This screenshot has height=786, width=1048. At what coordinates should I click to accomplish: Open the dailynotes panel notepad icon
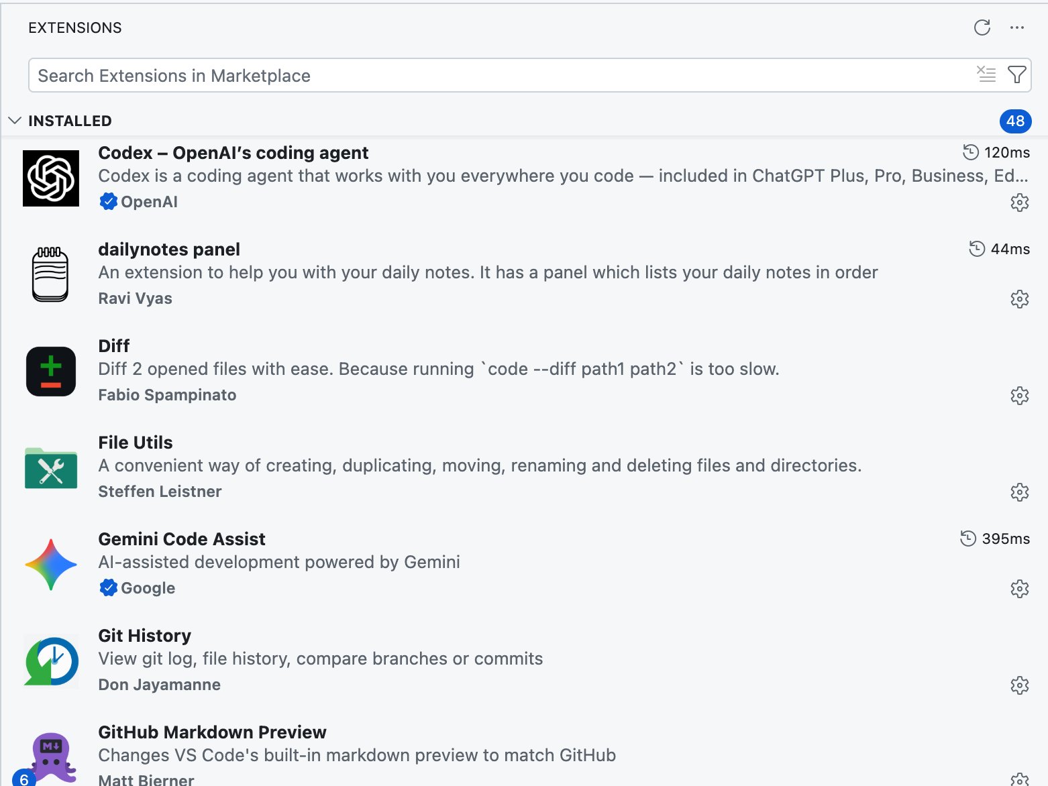(x=51, y=274)
